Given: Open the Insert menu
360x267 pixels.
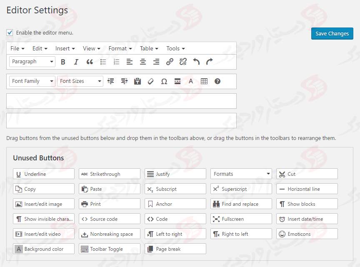Looking at the screenshot, I should [65, 48].
